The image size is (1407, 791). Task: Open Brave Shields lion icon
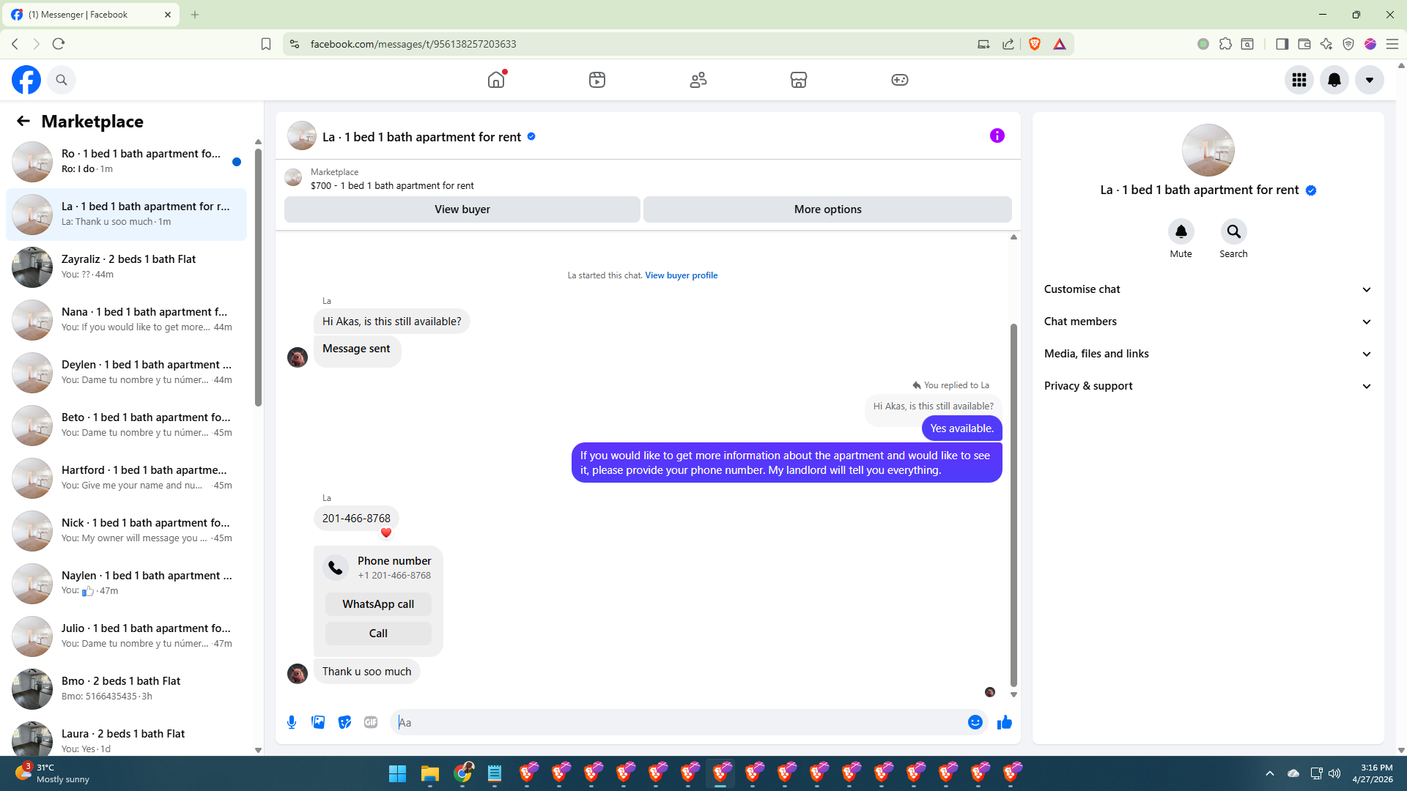pos(1035,44)
